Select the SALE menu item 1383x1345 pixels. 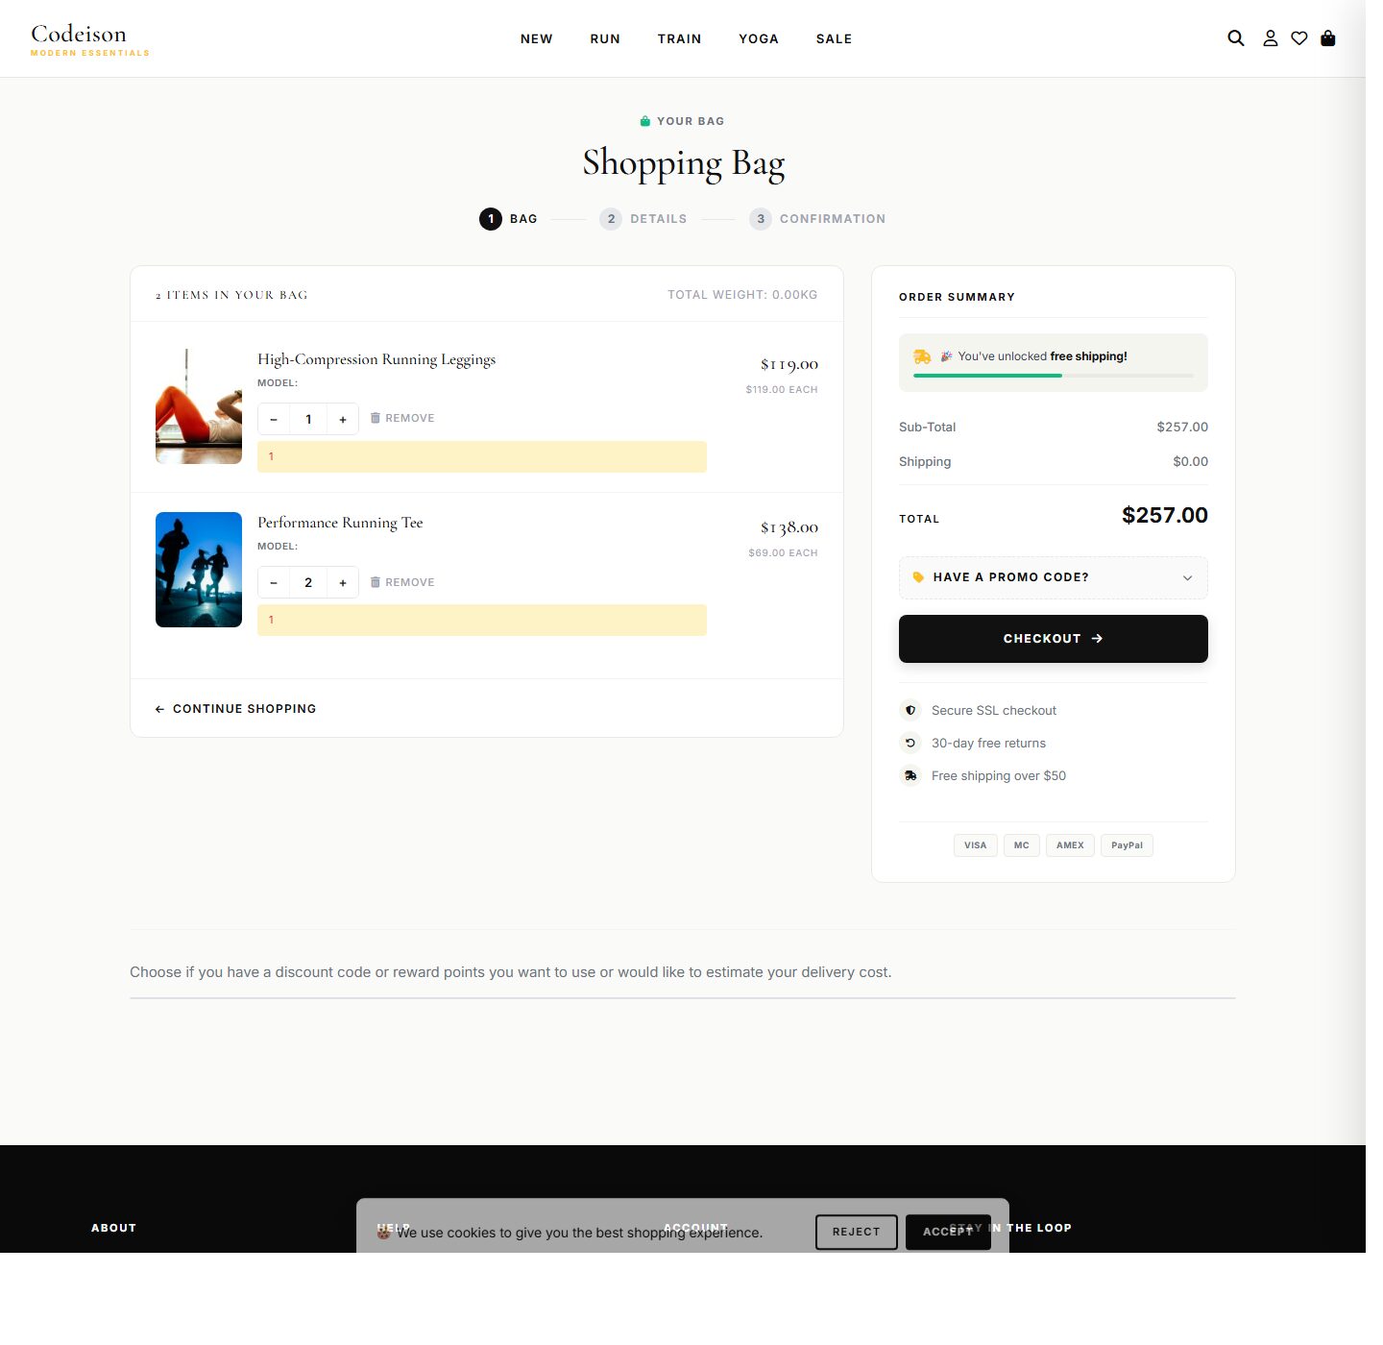(833, 38)
